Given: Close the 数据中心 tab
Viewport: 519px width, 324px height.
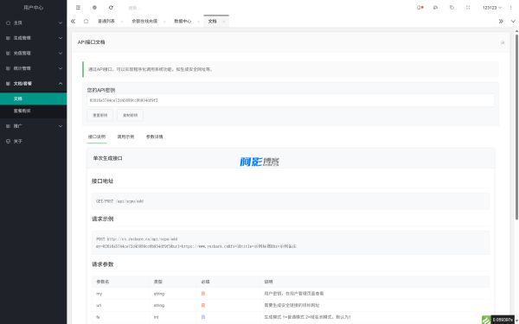Looking at the screenshot, I should 198,22.
